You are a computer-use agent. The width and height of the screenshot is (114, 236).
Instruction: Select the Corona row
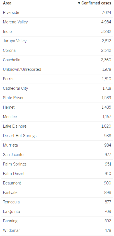click(57, 51)
